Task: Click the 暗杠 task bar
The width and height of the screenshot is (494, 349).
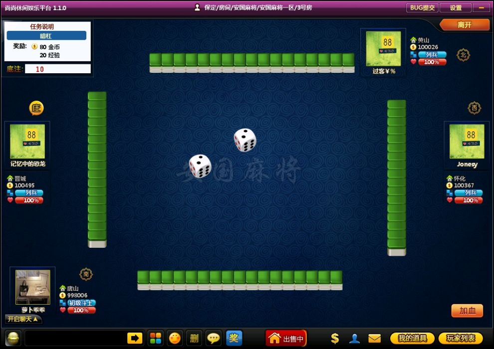Action: pos(46,35)
